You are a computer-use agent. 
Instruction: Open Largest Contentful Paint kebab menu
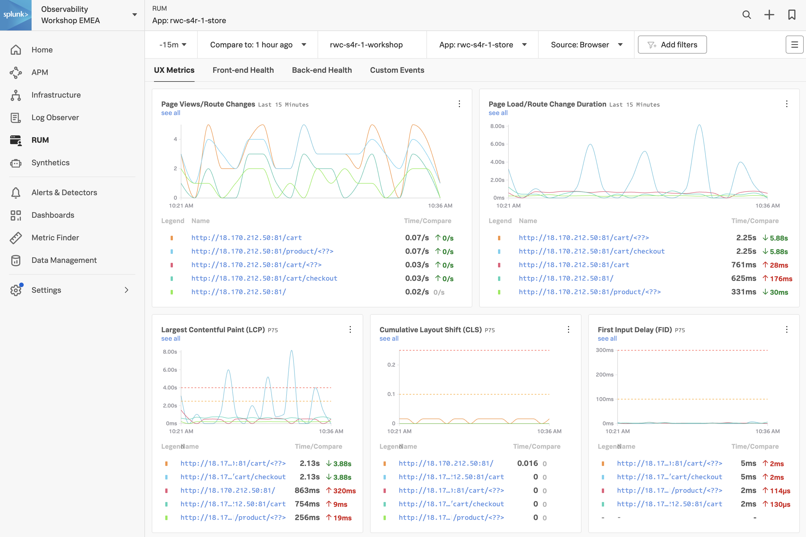pos(350,329)
